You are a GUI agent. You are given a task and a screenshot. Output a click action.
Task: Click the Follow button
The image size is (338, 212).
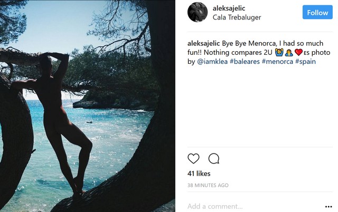[317, 12]
